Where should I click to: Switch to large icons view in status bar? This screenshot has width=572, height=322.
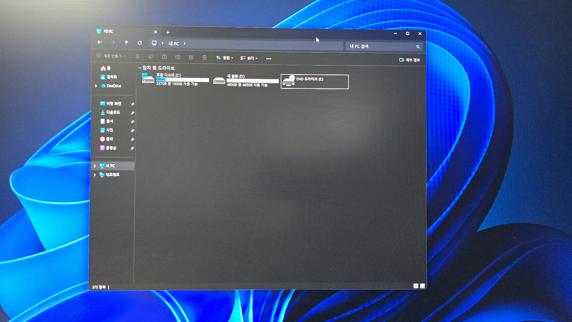tap(422, 286)
